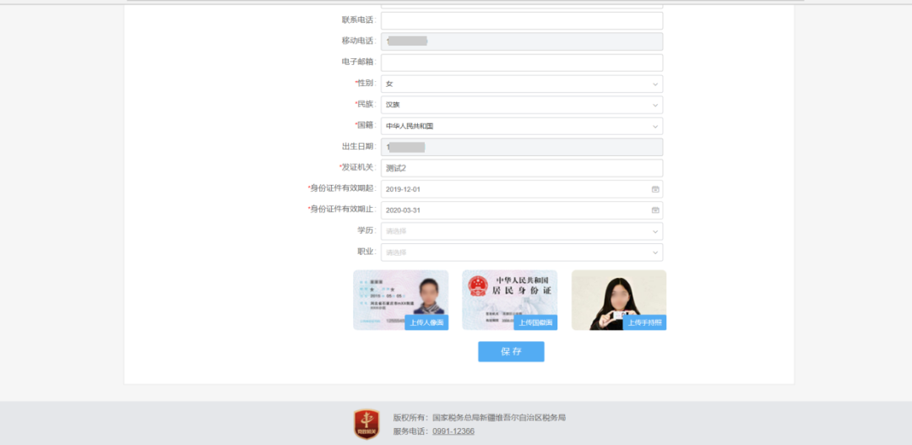This screenshot has width=912, height=445.
Task: Click the 发证机关 field containing 测试2
Action: click(x=522, y=168)
